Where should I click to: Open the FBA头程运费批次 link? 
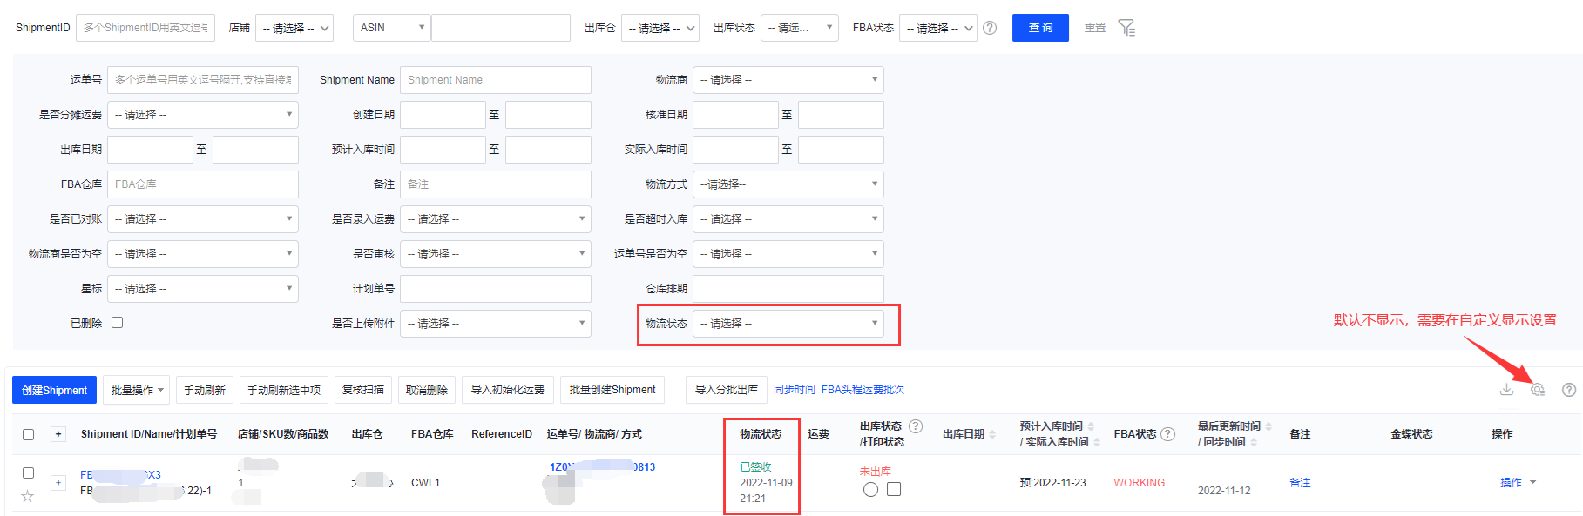click(863, 390)
